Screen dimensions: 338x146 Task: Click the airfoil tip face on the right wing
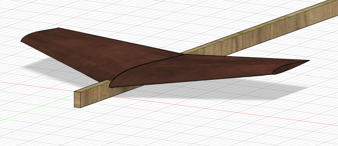(289, 68)
